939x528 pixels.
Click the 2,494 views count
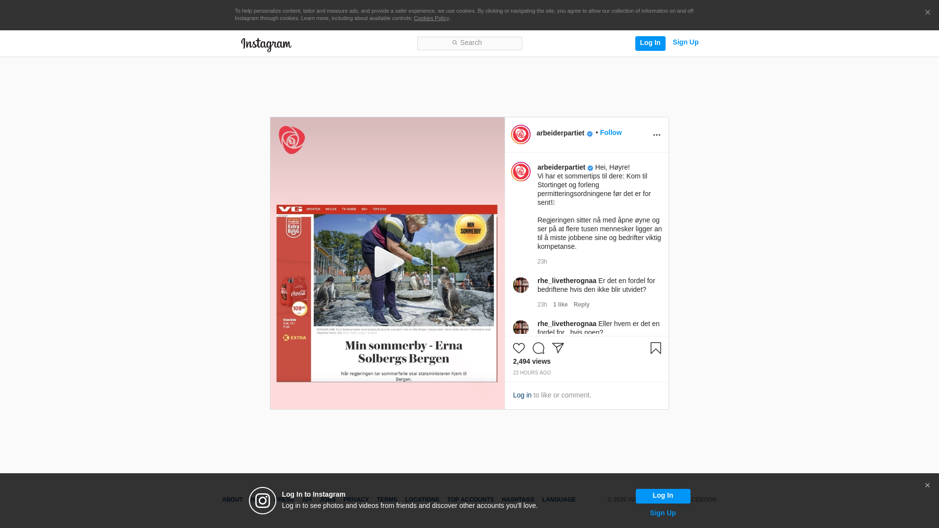point(532,361)
